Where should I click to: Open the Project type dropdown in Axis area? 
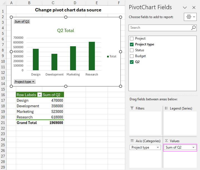(158, 147)
